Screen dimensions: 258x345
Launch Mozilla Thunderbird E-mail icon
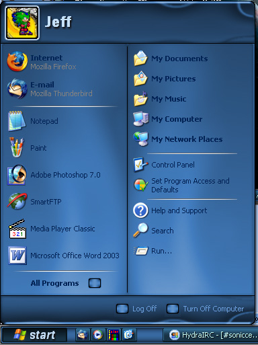(17, 89)
